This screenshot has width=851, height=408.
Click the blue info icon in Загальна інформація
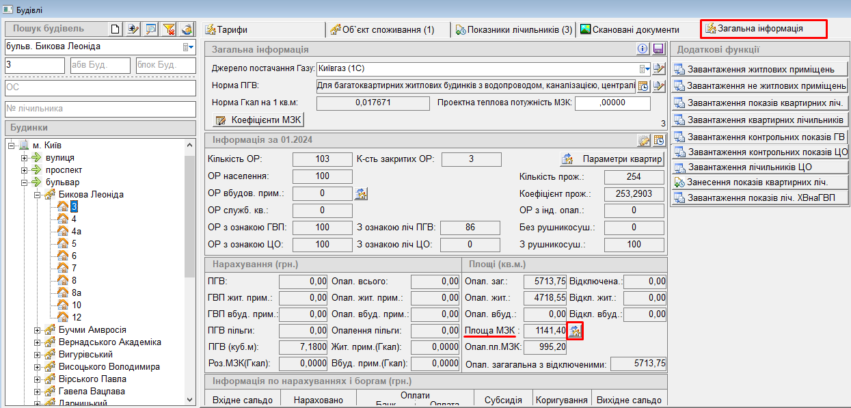point(643,49)
